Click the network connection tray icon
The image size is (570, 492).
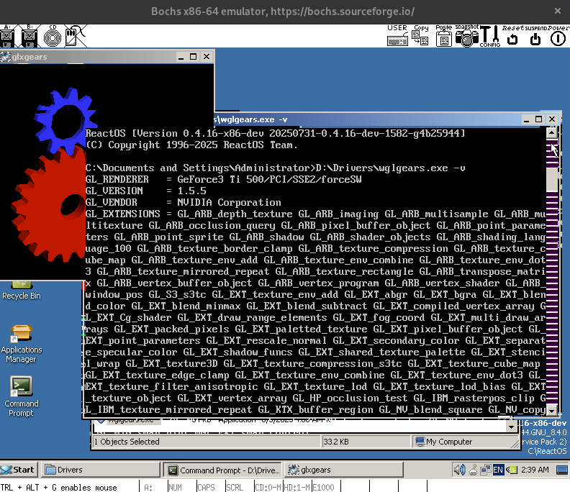coord(485,470)
